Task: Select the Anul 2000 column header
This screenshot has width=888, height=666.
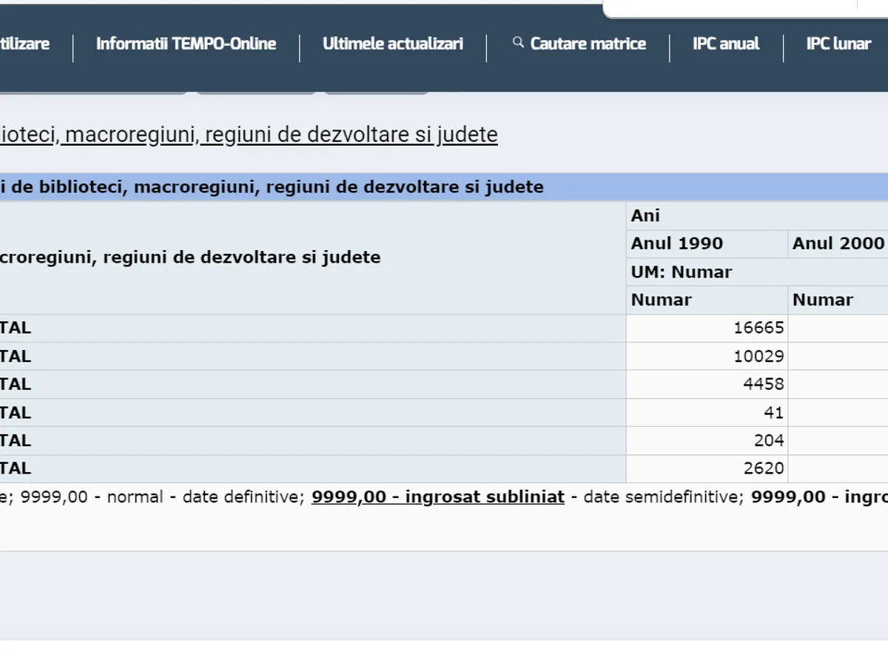Action: tap(838, 243)
